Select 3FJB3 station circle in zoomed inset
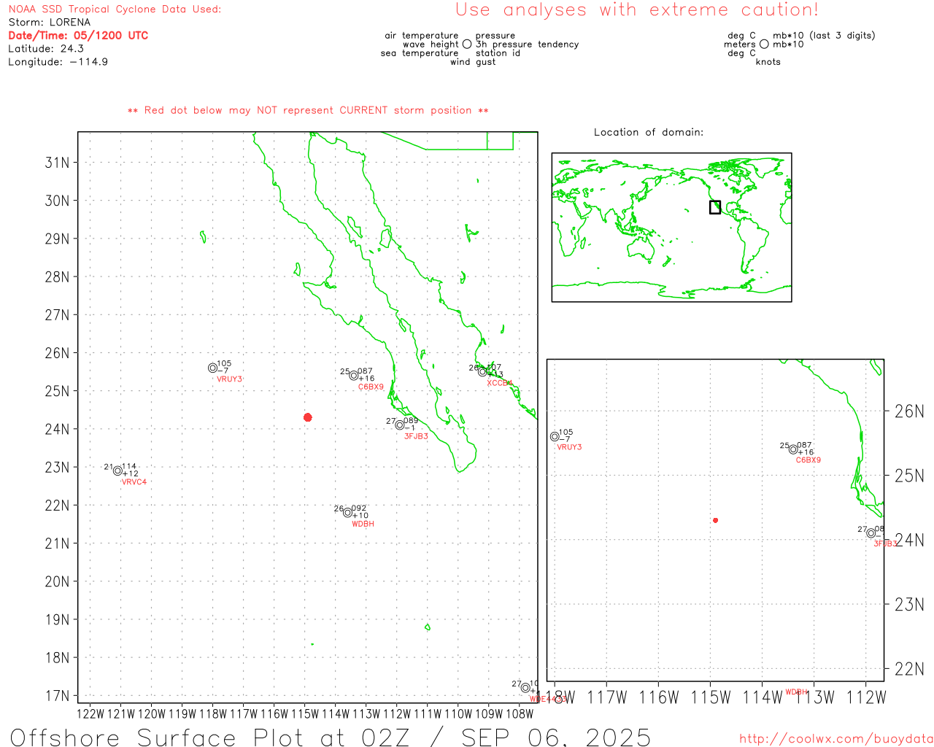Image resolution: width=934 pixels, height=747 pixels. tap(871, 533)
